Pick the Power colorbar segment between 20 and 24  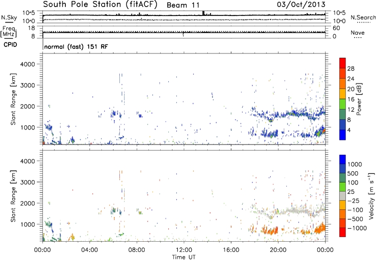point(343,84)
